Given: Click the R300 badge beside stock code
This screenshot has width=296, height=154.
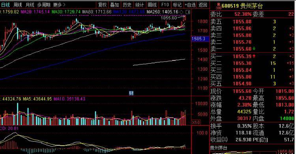Looking at the screenshot, I should click(x=219, y=6).
